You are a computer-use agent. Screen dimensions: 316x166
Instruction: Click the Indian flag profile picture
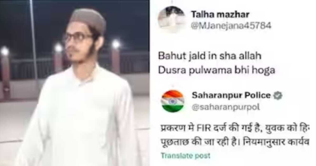point(172,101)
